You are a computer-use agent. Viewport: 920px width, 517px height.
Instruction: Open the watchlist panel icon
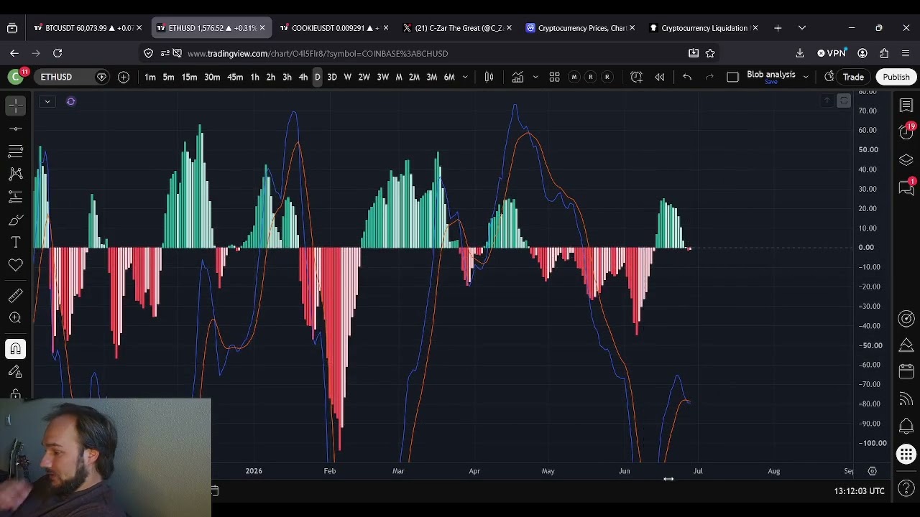pos(906,106)
